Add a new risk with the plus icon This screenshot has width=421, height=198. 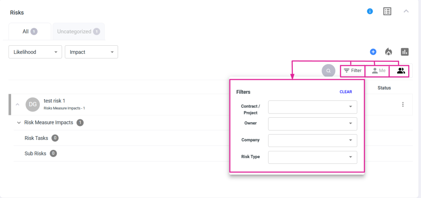pyautogui.click(x=373, y=52)
